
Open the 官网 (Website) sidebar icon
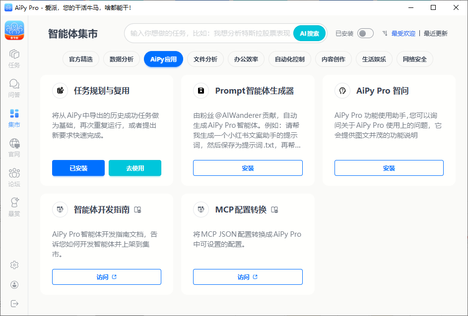click(x=14, y=148)
